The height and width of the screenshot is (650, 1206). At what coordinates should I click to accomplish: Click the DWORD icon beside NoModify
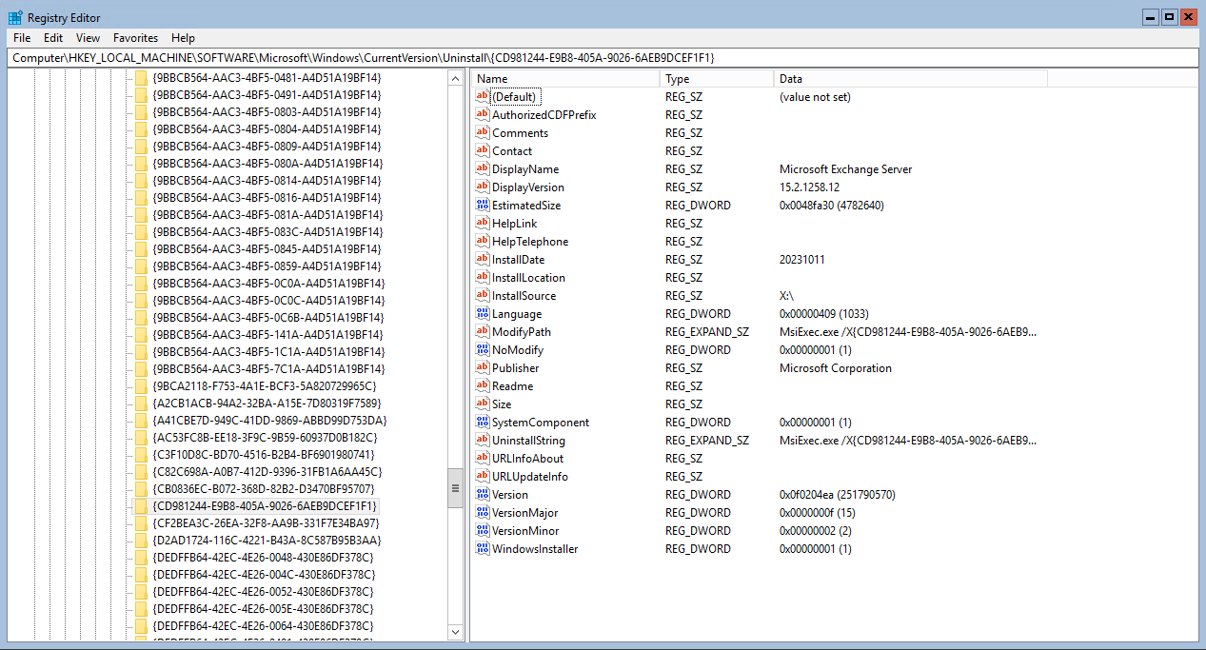(483, 349)
